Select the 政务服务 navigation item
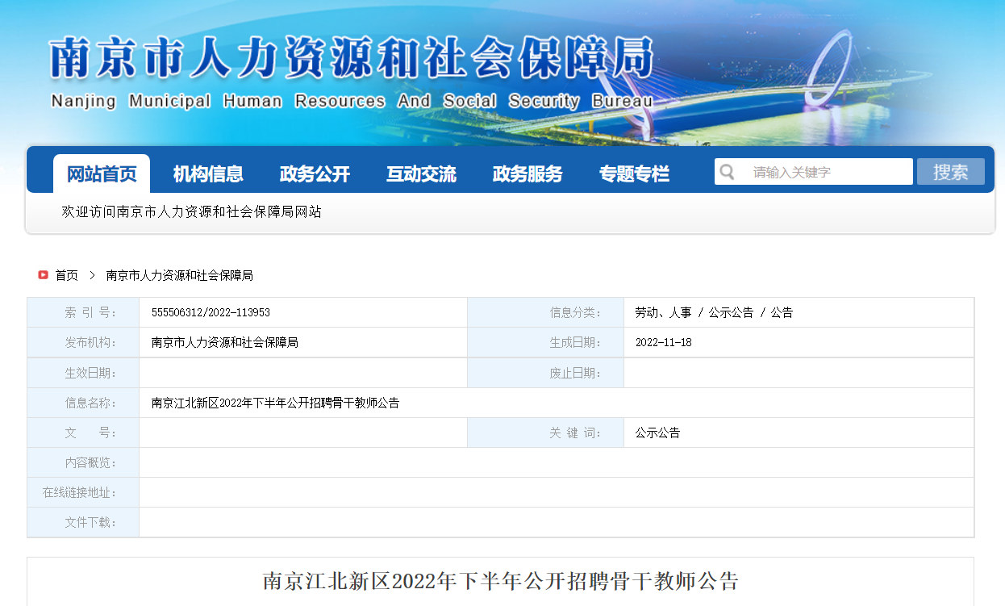 [x=528, y=173]
